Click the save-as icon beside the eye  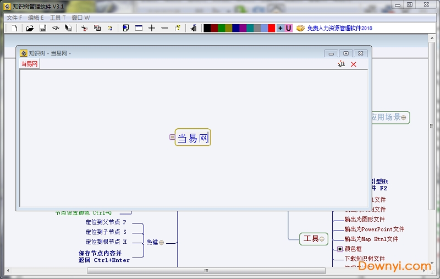coord(68,28)
